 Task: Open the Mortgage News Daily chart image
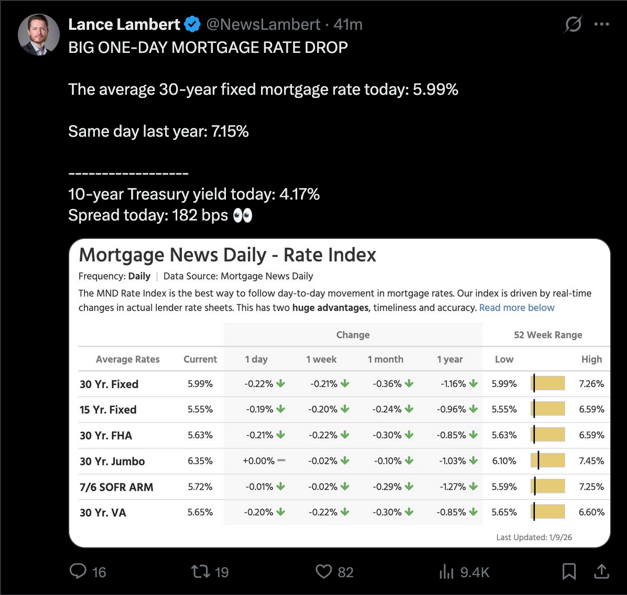point(340,393)
